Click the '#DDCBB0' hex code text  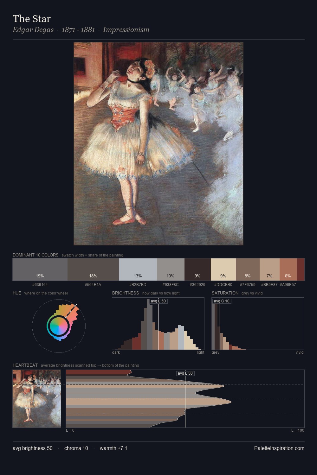click(x=223, y=285)
